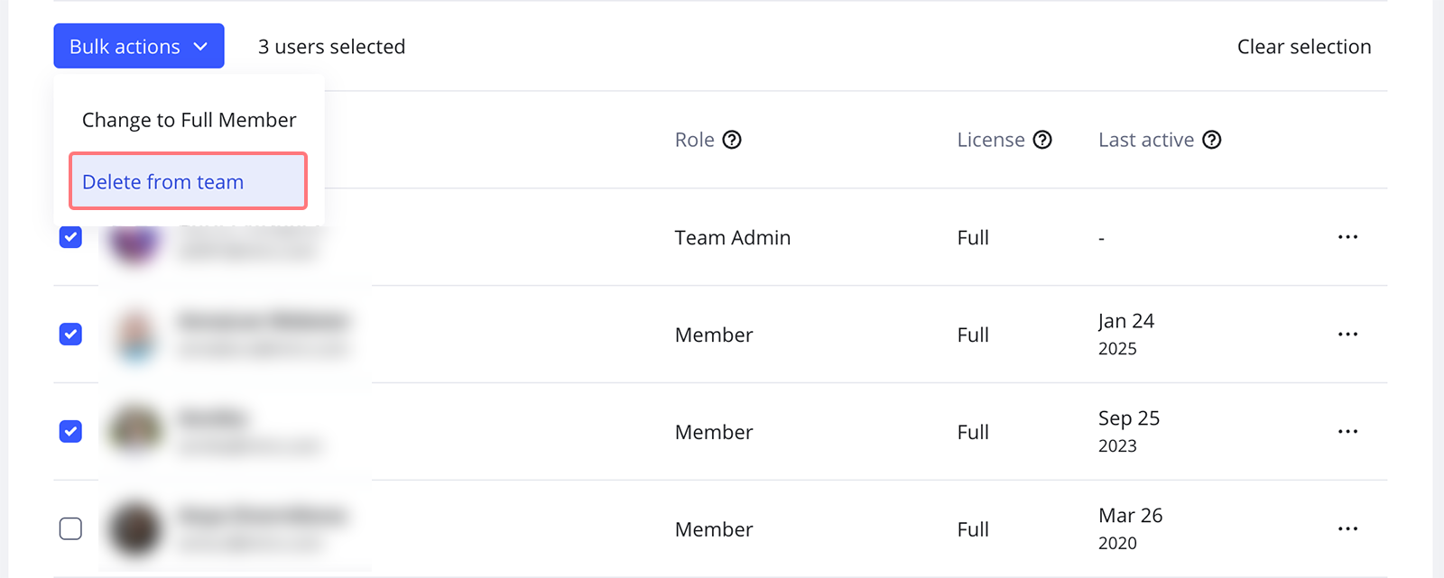Select the member last active Mar 26 2020
The height and width of the screenshot is (578, 1444).
coord(70,528)
